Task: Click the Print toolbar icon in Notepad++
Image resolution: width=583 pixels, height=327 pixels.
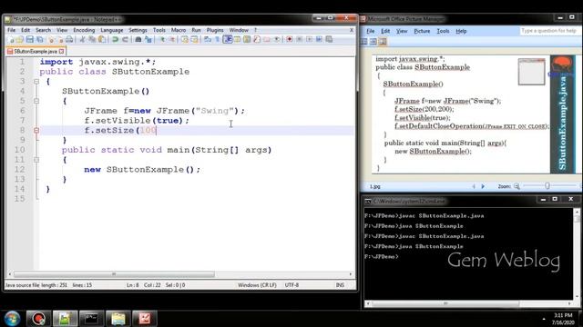Action: (69, 39)
